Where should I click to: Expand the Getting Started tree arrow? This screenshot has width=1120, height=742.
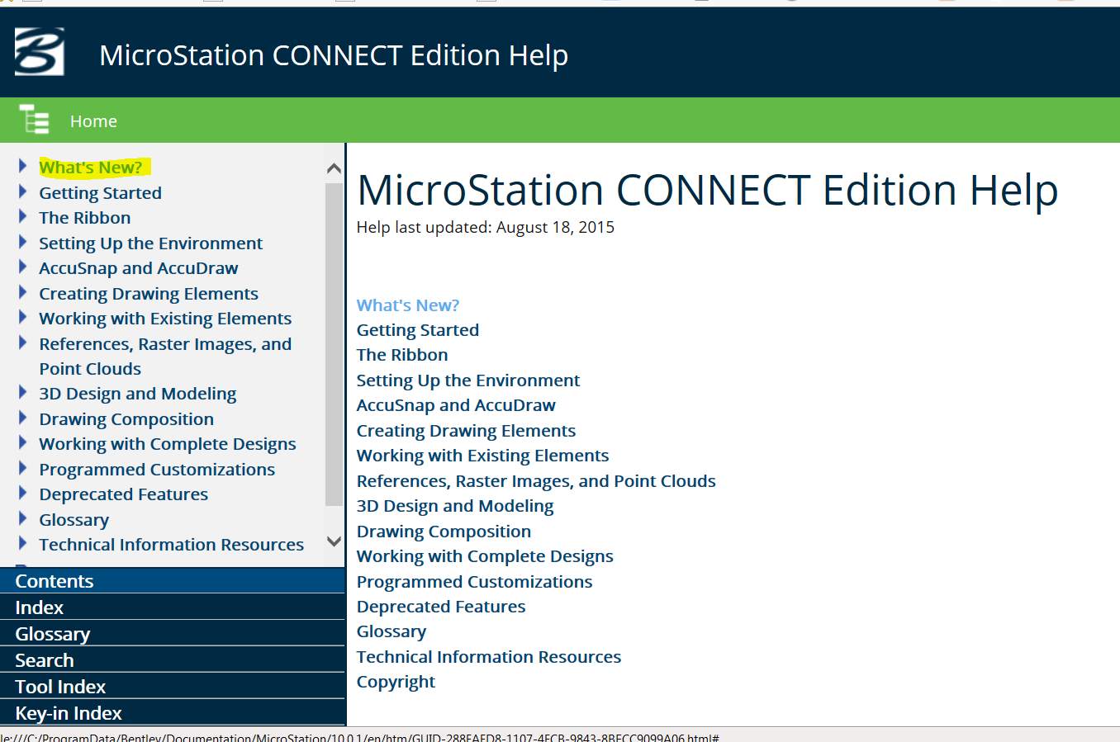(x=23, y=191)
